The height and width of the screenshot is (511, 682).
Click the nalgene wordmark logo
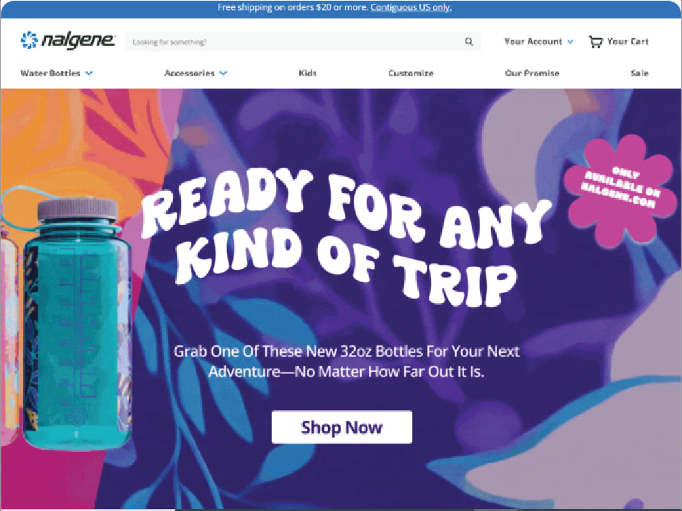[78, 40]
